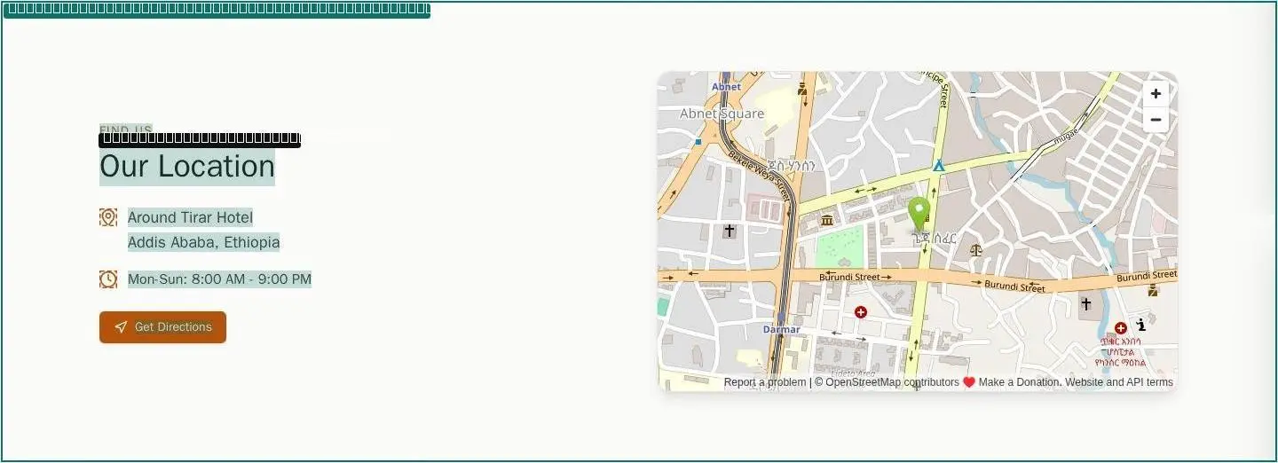This screenshot has height=463, width=1278.
Task: Click the Our Location heading
Action: tap(187, 167)
